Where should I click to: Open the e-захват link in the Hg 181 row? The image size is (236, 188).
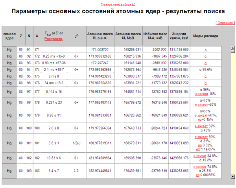tap(201, 137)
